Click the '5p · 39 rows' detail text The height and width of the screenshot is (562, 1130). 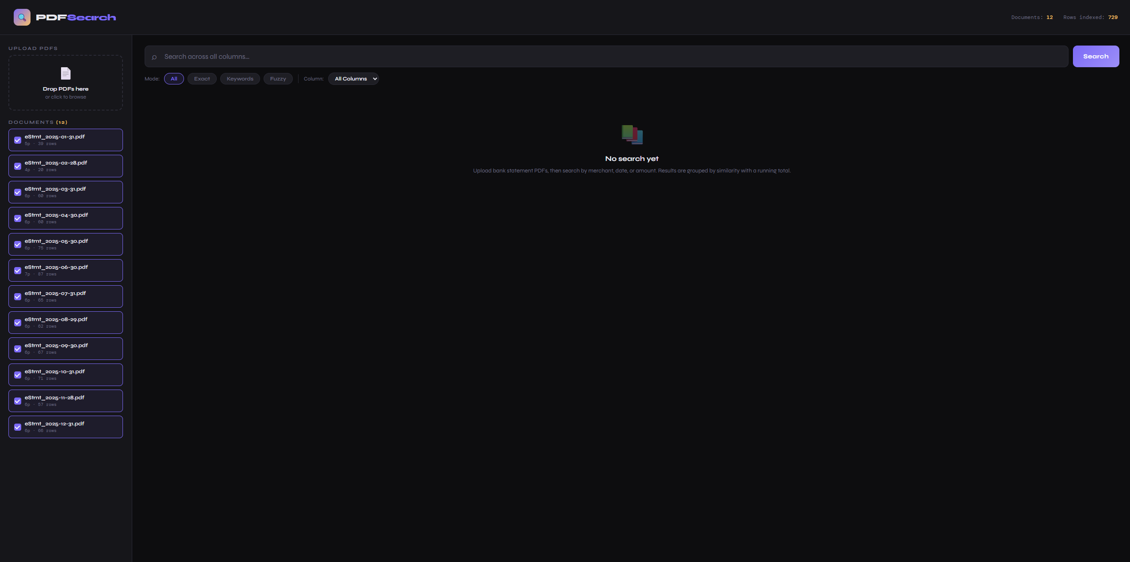(x=41, y=144)
